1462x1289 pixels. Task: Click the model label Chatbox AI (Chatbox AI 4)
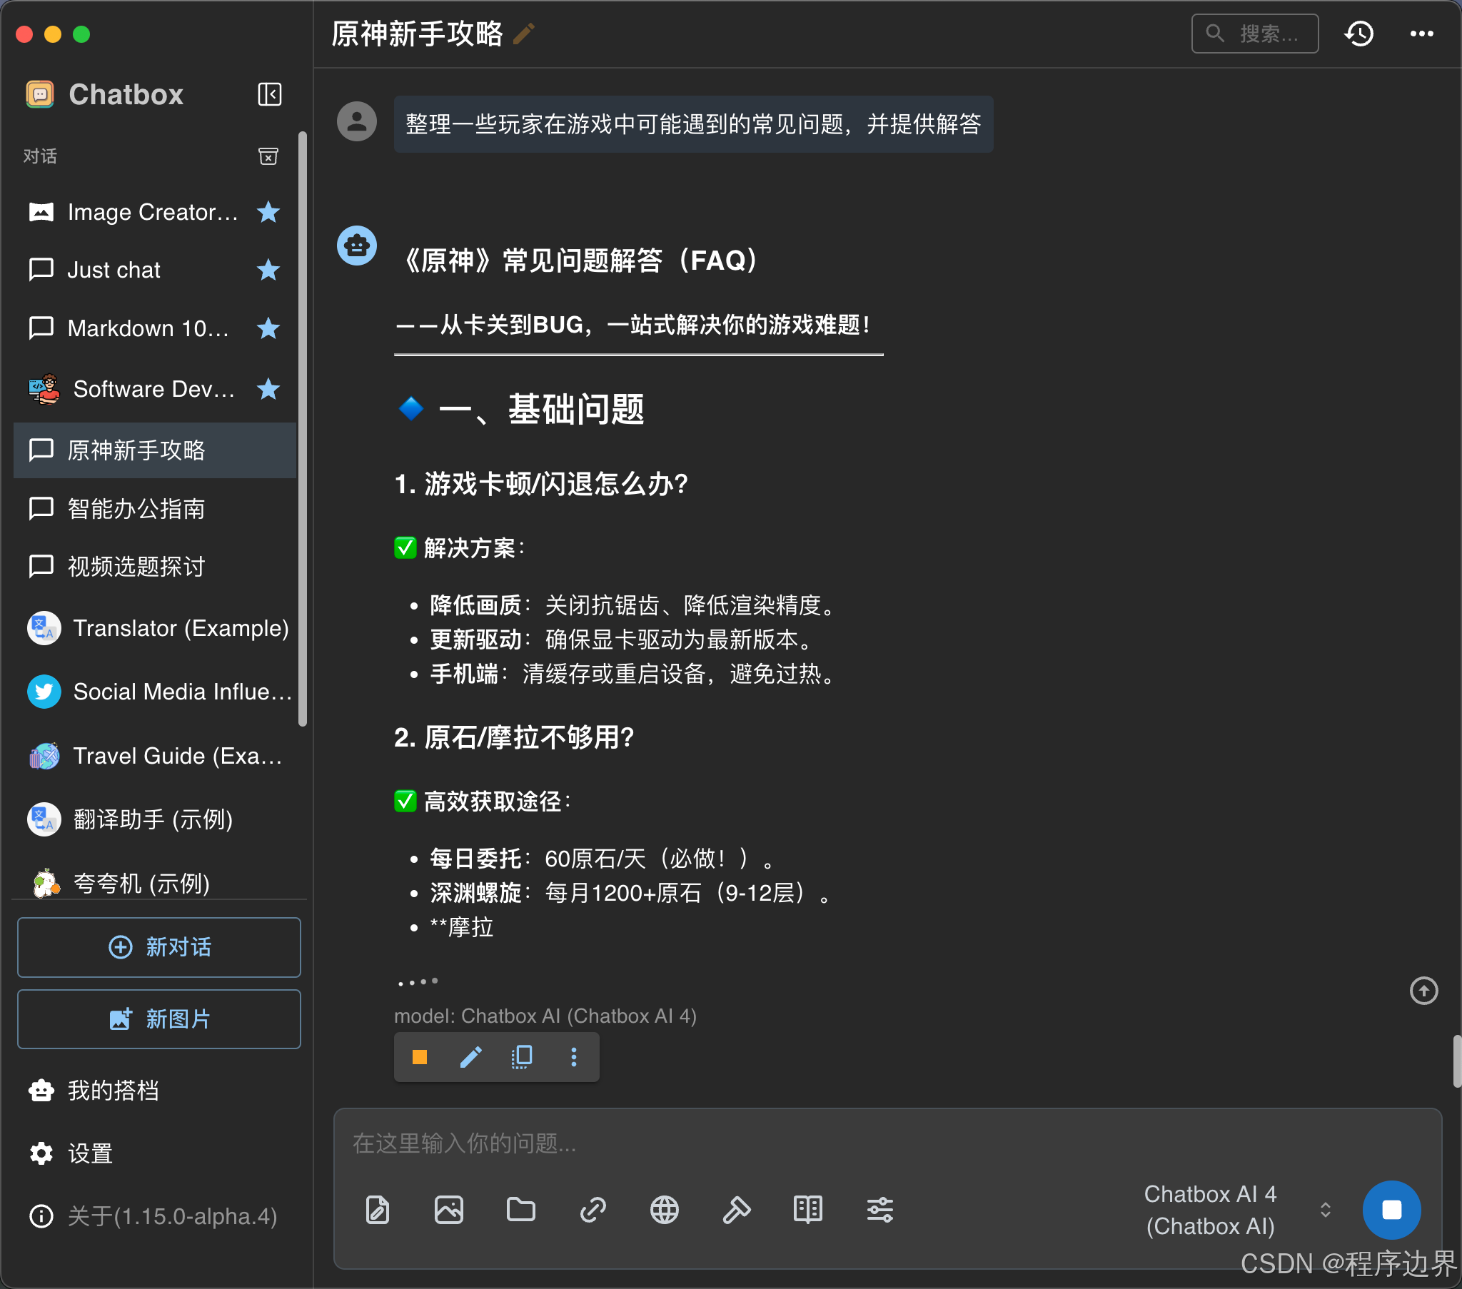(x=545, y=1016)
